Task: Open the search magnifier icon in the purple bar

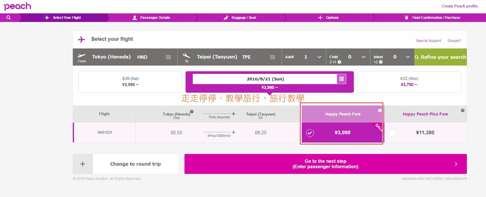Action: (9, 18)
